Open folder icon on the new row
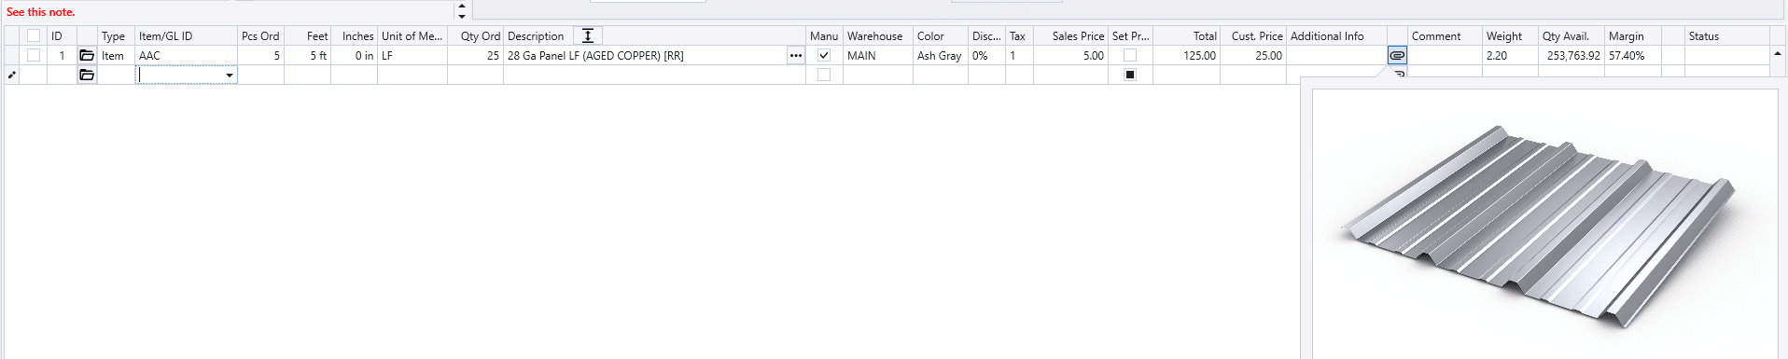Image resolution: width=1788 pixels, height=359 pixels. (x=87, y=75)
